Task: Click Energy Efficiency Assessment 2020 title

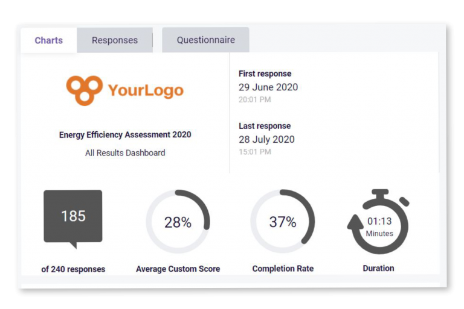Action: pyautogui.click(x=125, y=135)
